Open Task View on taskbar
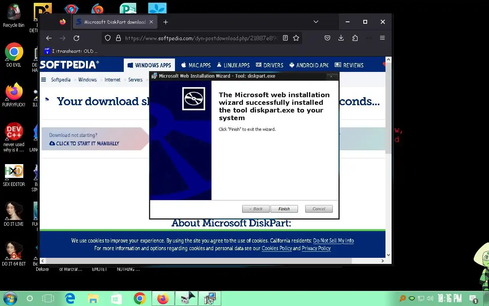This screenshot has height=306, width=489. click(x=48, y=298)
